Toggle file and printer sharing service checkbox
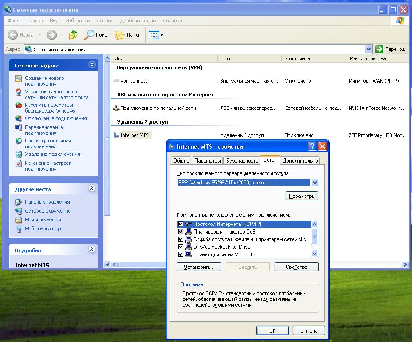The height and width of the screenshot is (342, 412). click(181, 239)
